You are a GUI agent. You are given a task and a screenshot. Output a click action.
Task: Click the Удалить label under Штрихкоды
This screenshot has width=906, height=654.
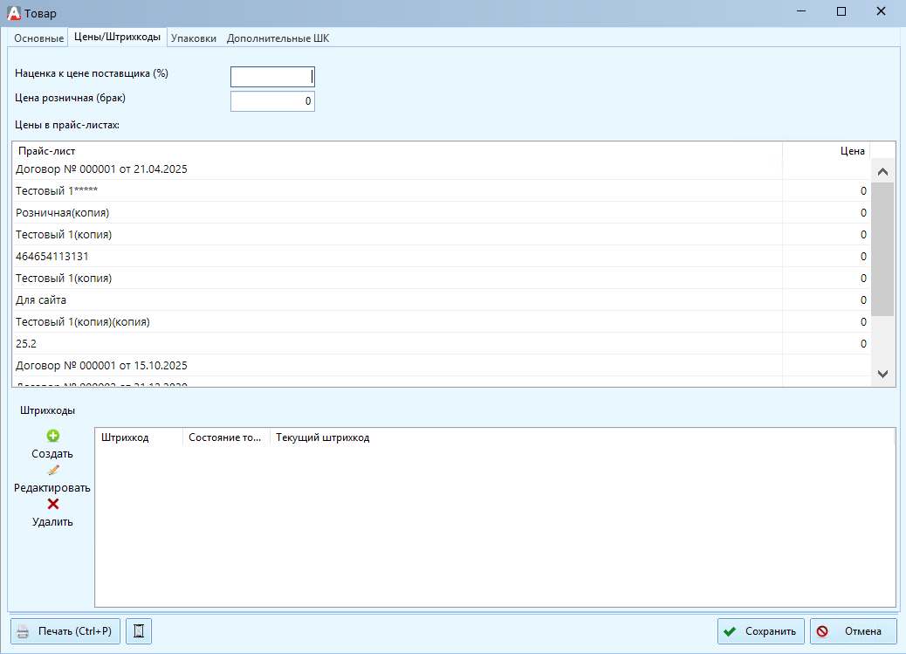point(52,521)
